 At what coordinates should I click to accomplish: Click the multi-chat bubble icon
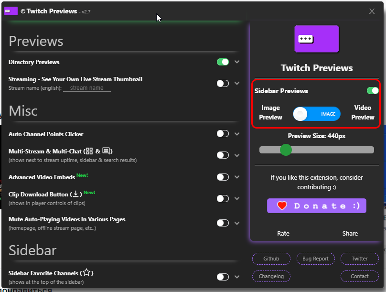click(x=106, y=151)
